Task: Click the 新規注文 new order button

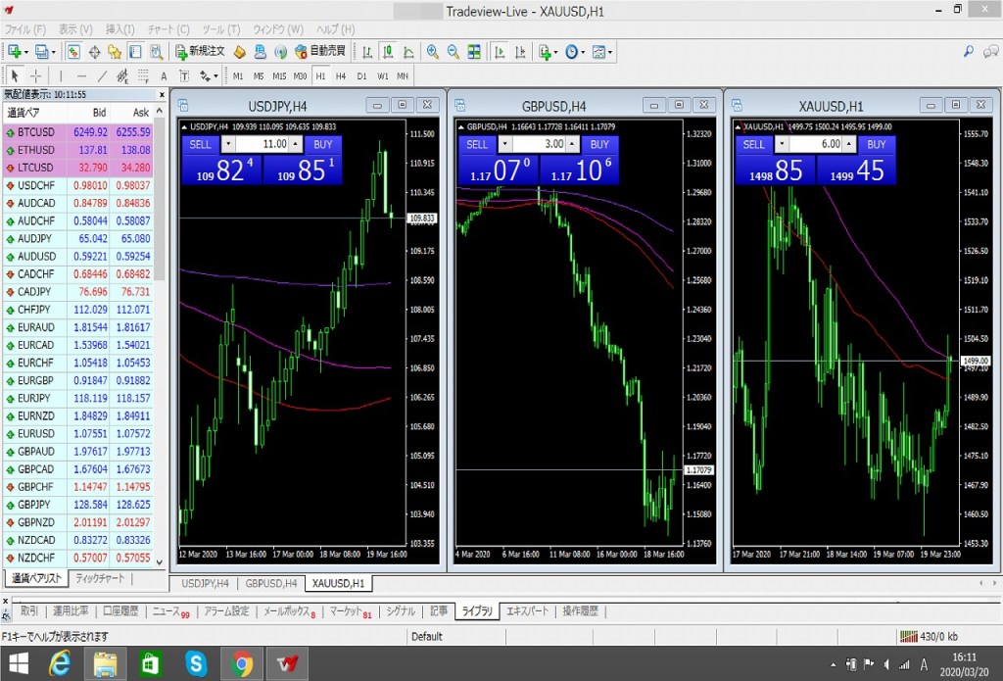Action: [201, 51]
